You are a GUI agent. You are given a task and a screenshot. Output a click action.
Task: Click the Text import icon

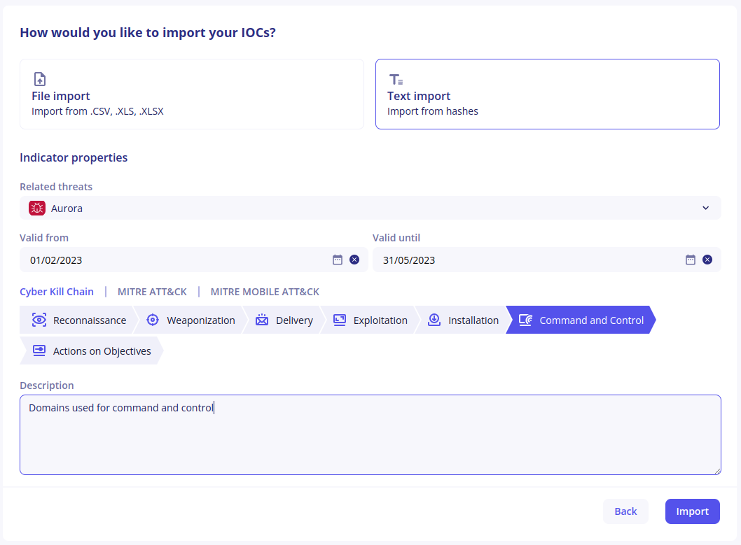[x=396, y=79]
